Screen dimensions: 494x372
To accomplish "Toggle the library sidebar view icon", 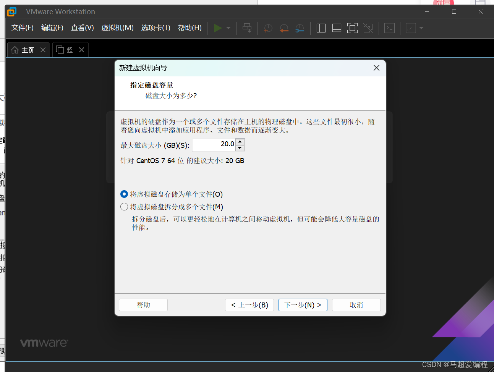I will point(321,28).
